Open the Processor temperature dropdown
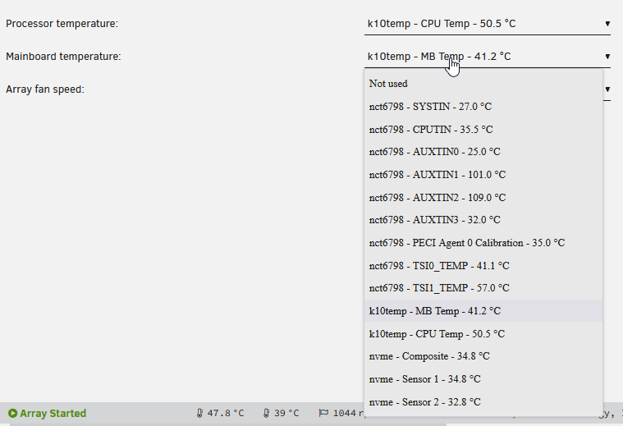623x426 pixels. [487, 24]
